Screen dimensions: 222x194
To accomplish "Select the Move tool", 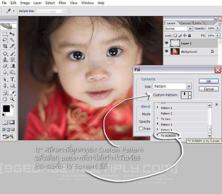I will (12, 34).
